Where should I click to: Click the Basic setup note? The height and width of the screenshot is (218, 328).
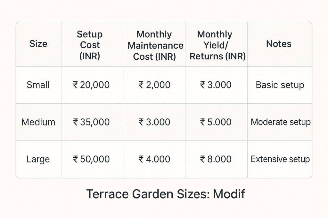point(280,85)
